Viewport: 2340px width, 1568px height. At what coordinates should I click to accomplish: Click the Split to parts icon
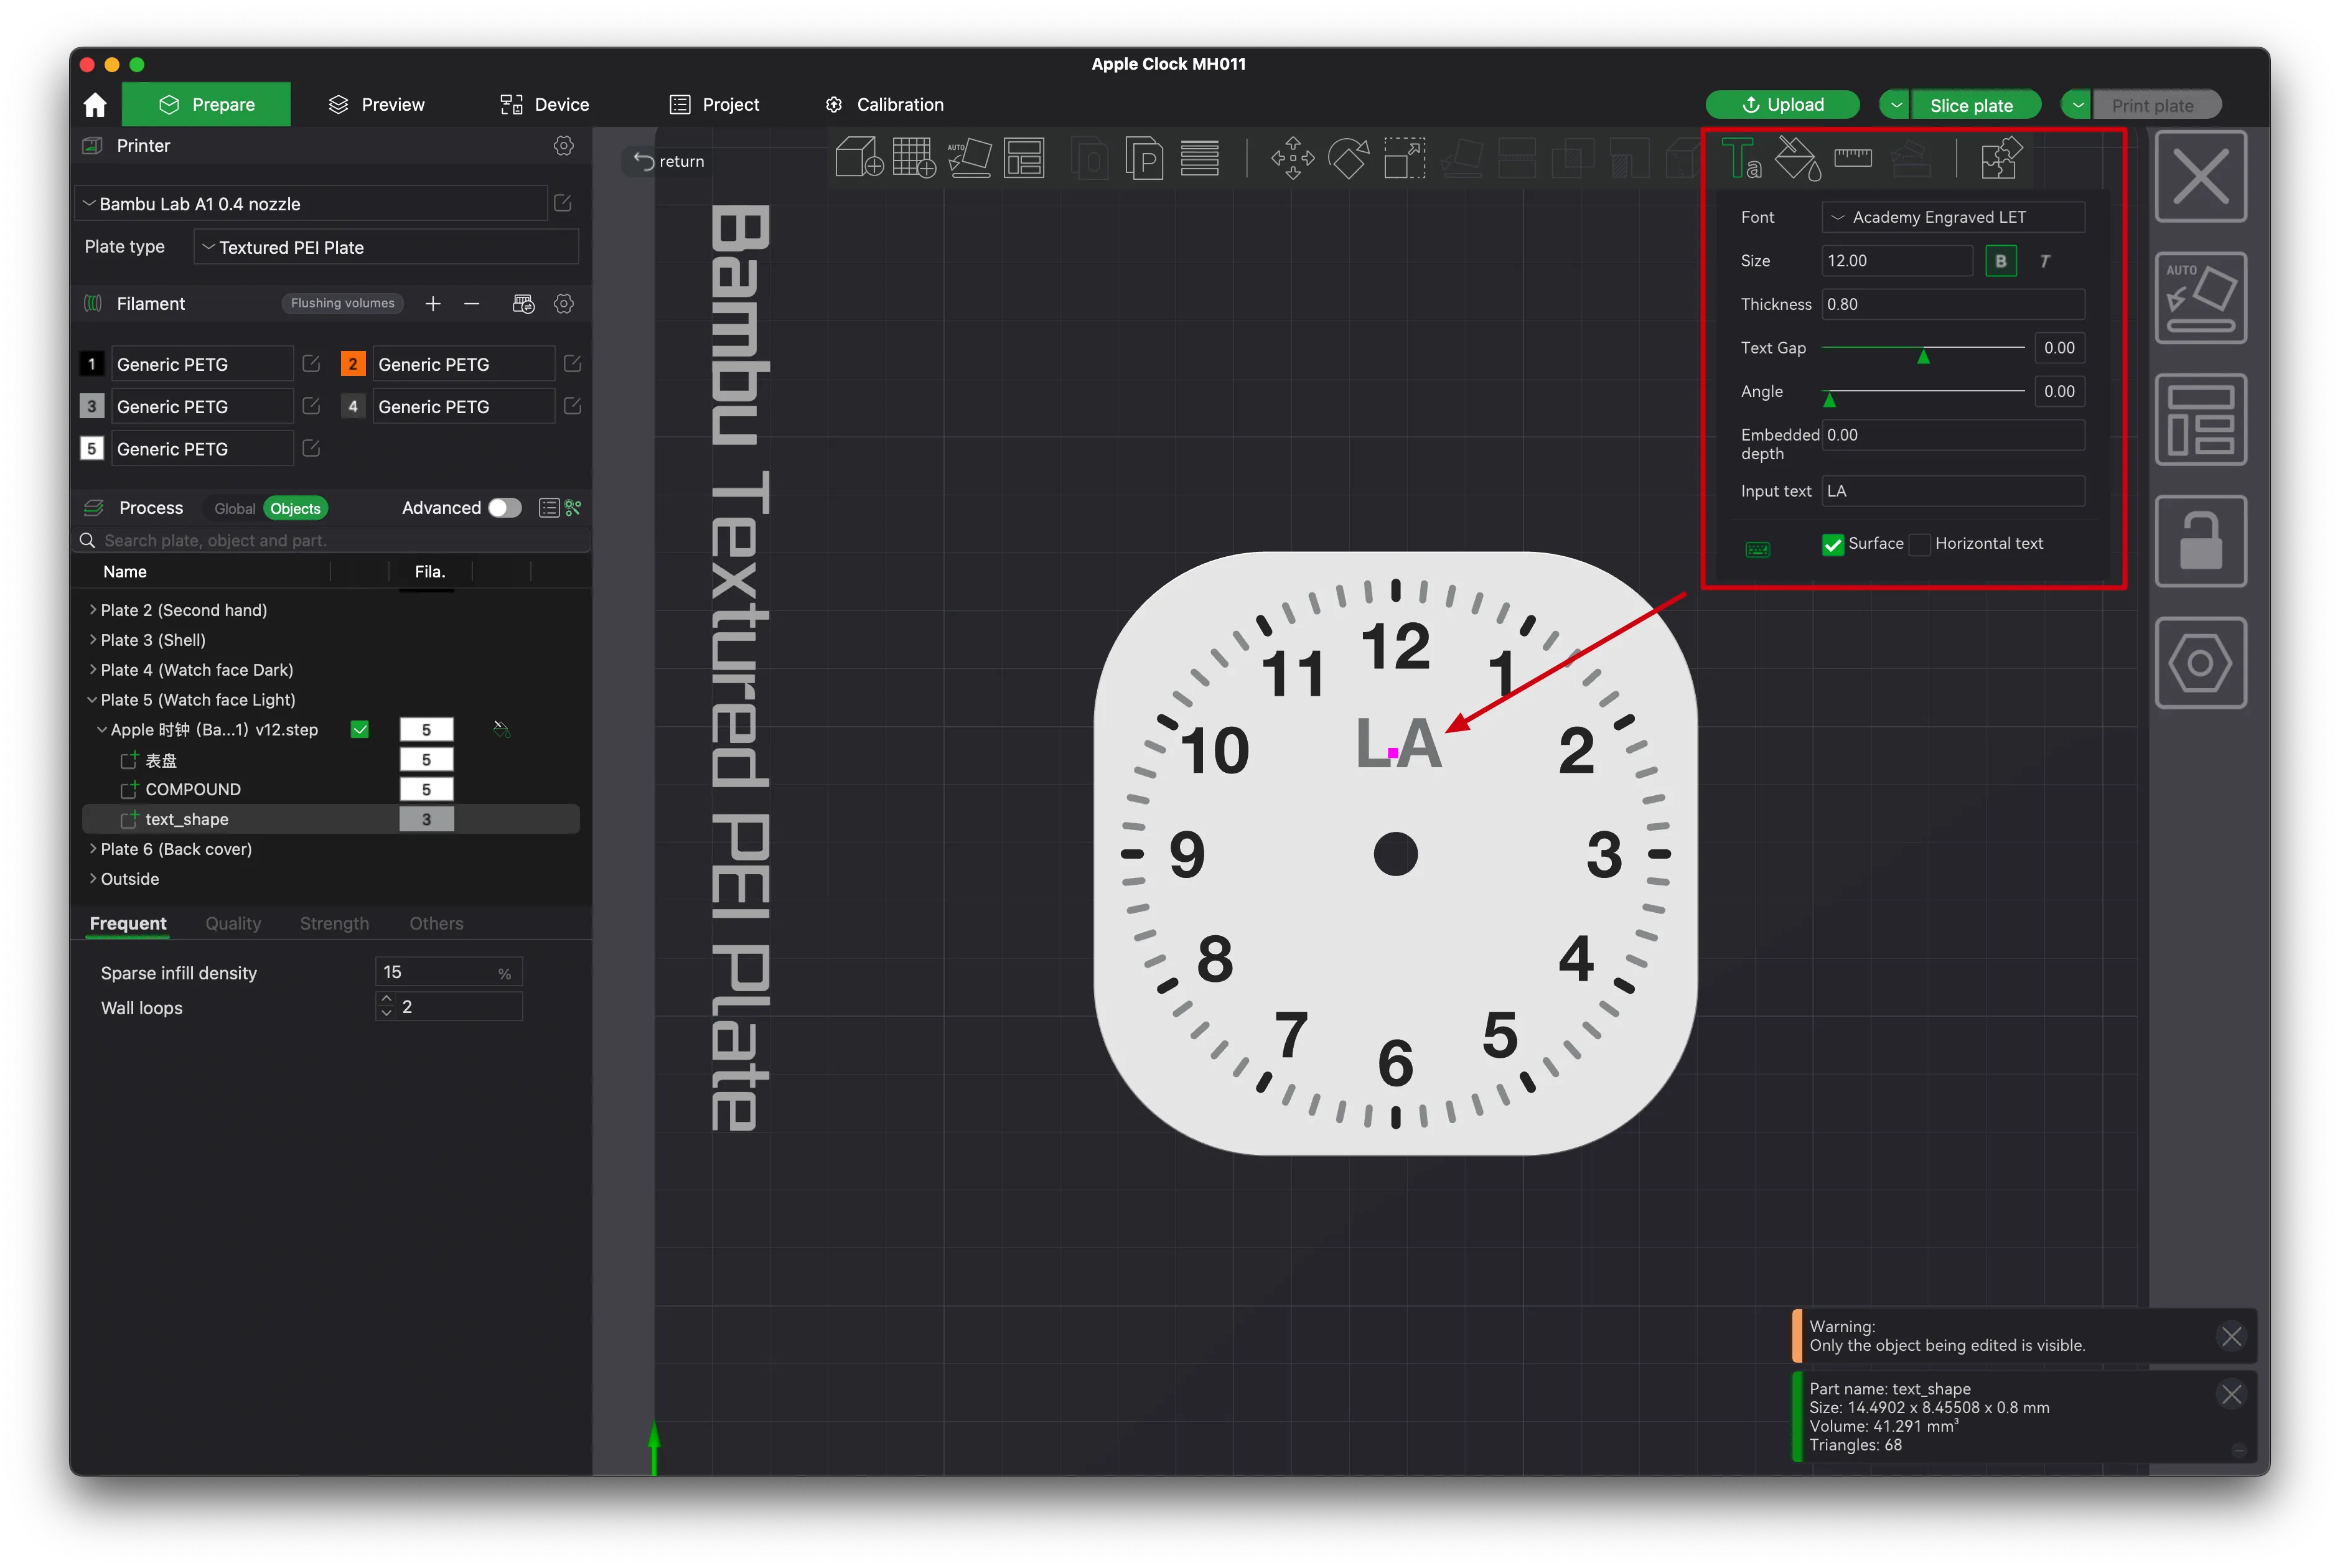1144,158
